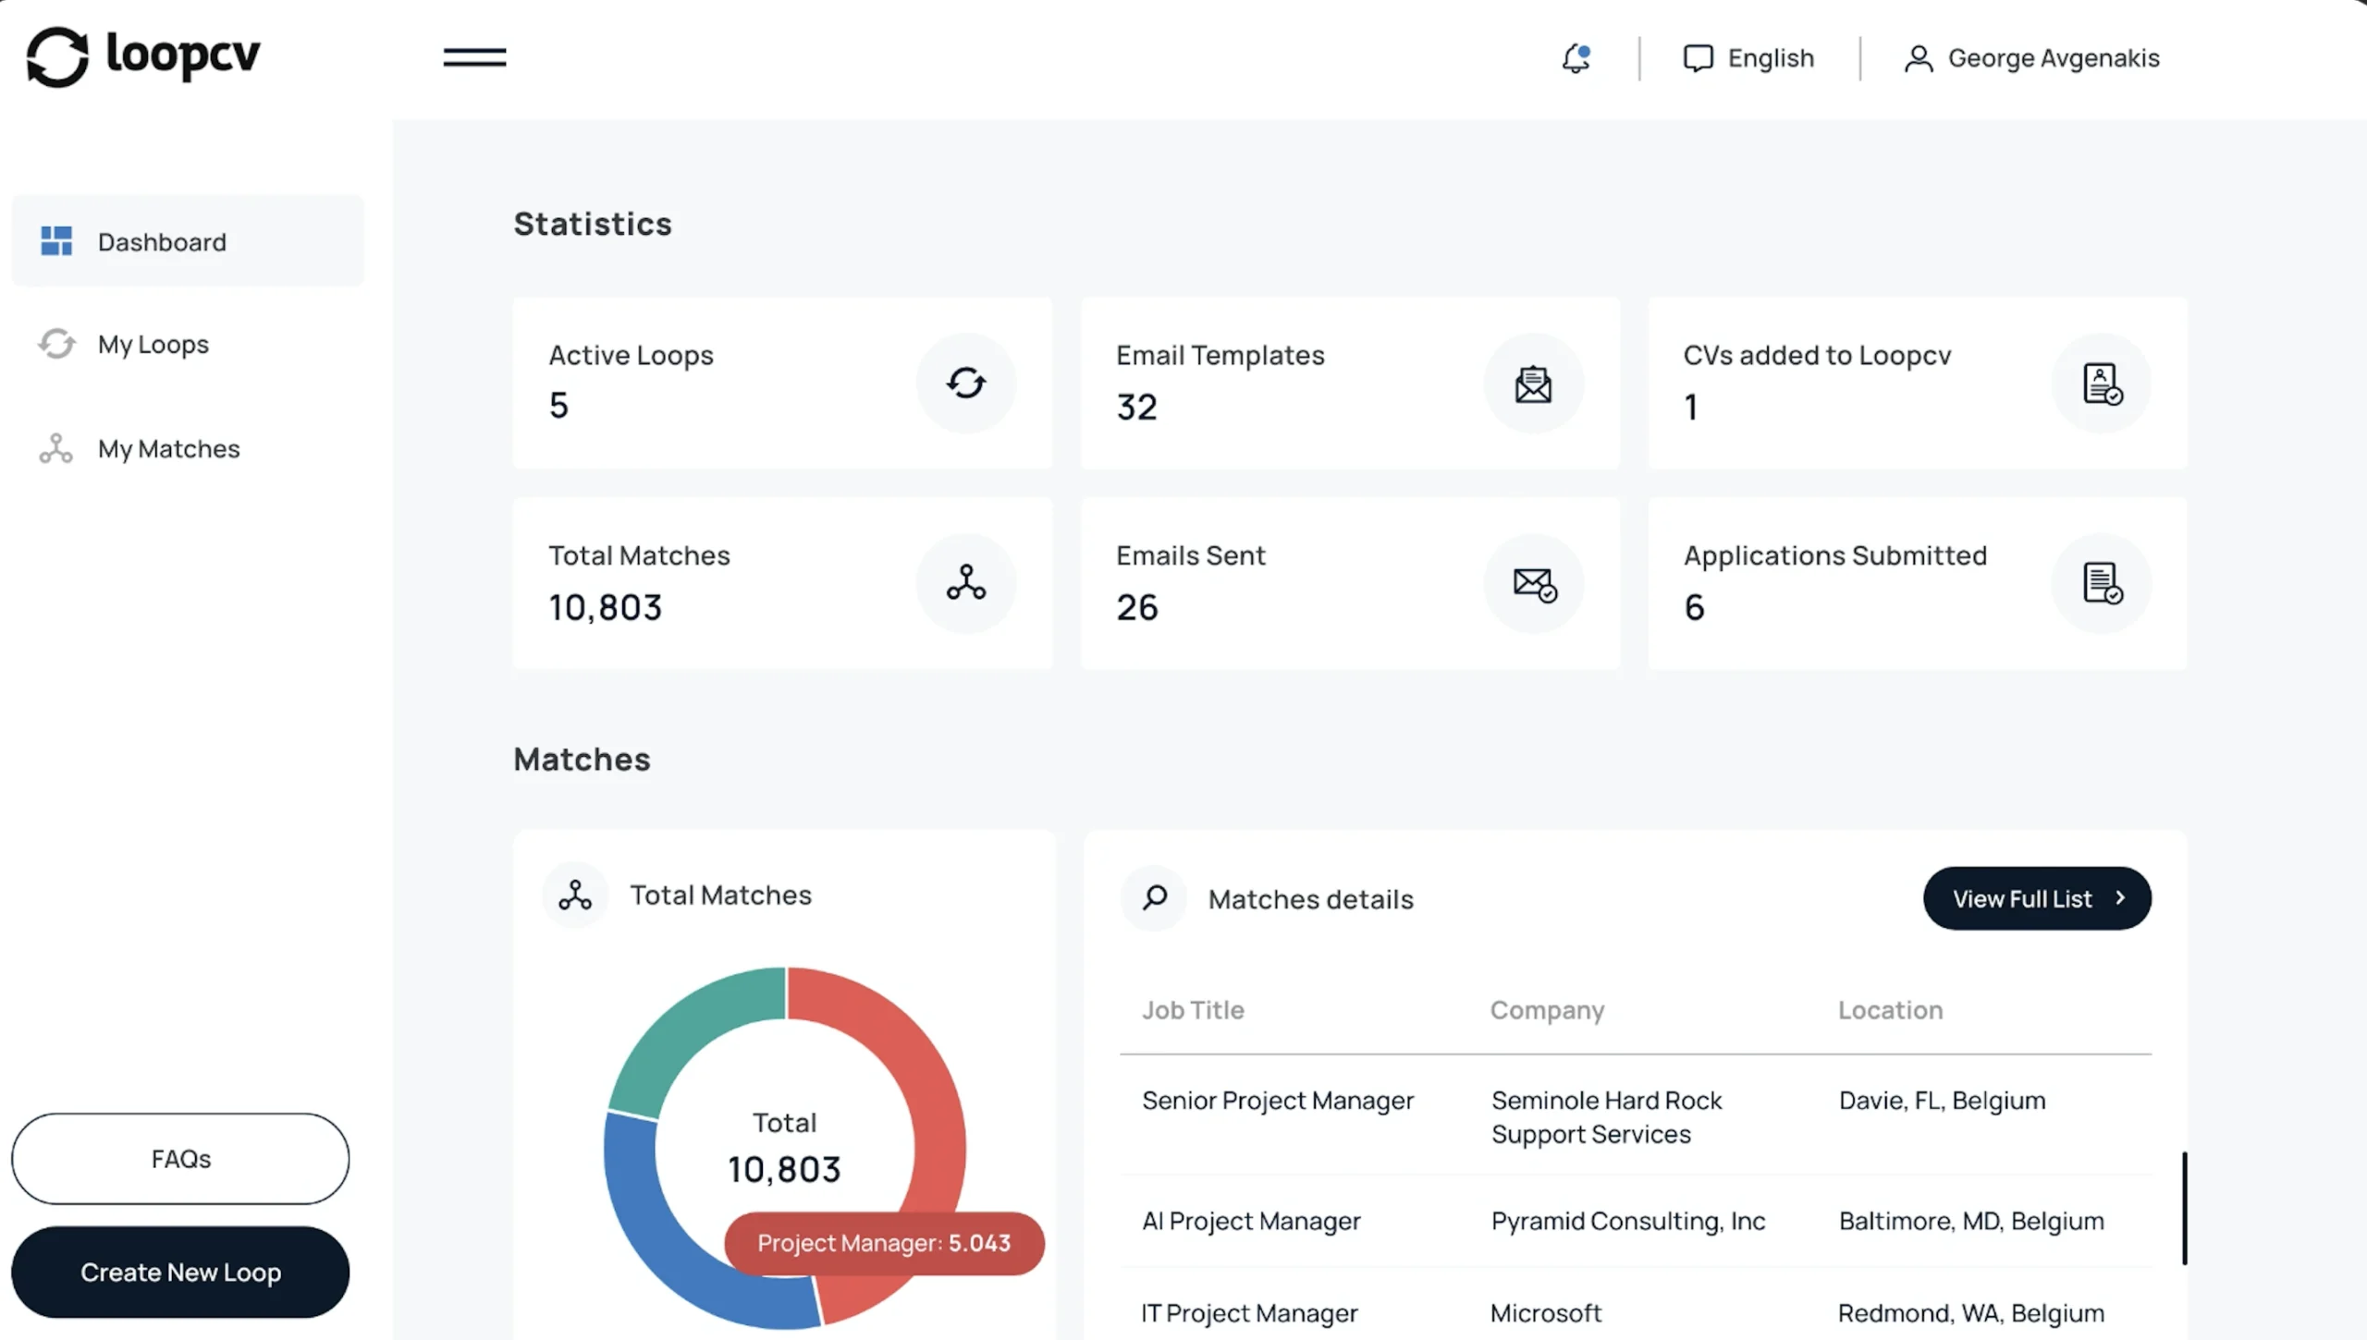Click Redmond, WA, Belgium location
The height and width of the screenshot is (1340, 2367).
[x=1970, y=1312]
